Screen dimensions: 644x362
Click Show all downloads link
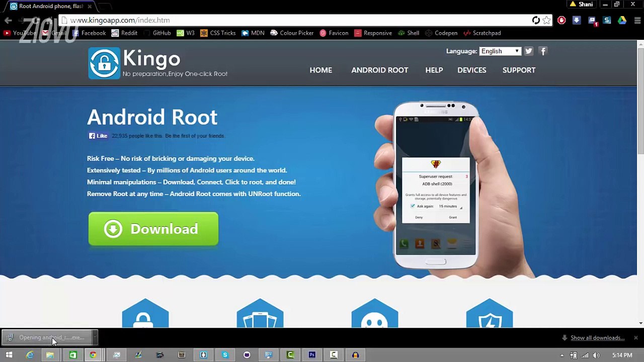pos(597,338)
